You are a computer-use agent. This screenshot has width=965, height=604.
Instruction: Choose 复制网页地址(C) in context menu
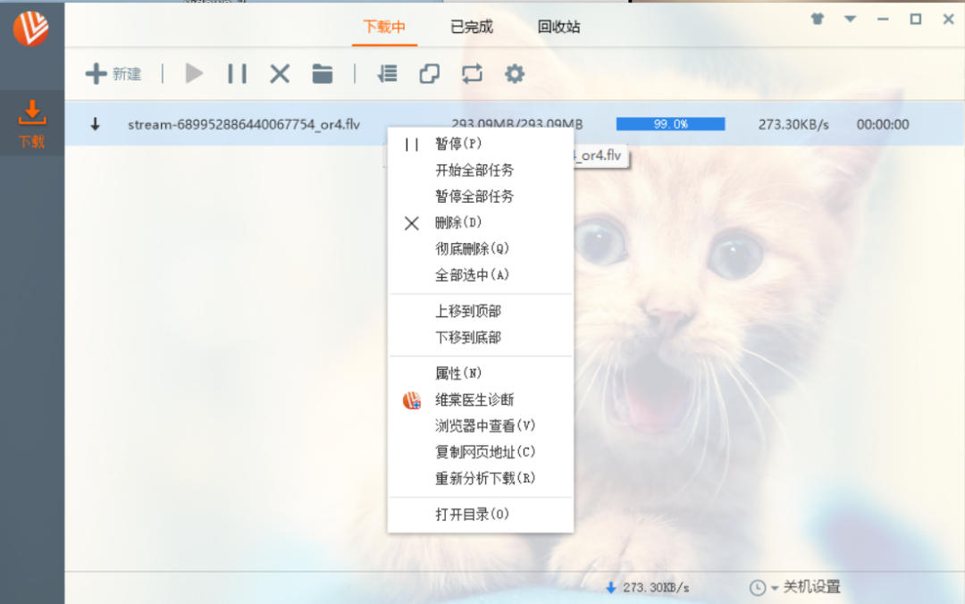[x=481, y=452]
